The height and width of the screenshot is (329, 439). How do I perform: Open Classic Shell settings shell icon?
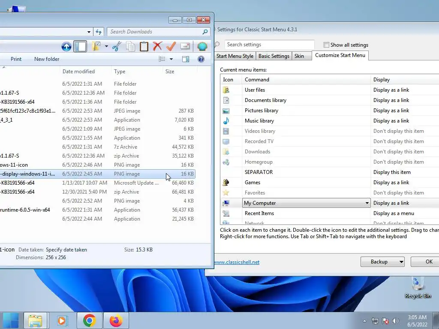(202, 46)
